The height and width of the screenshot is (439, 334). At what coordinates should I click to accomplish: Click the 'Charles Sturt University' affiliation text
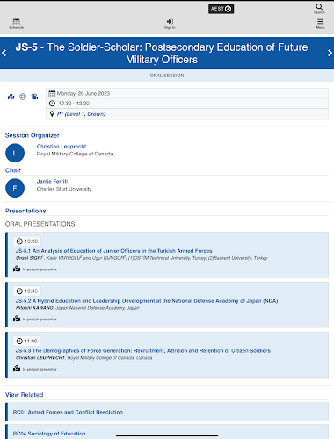(x=64, y=189)
